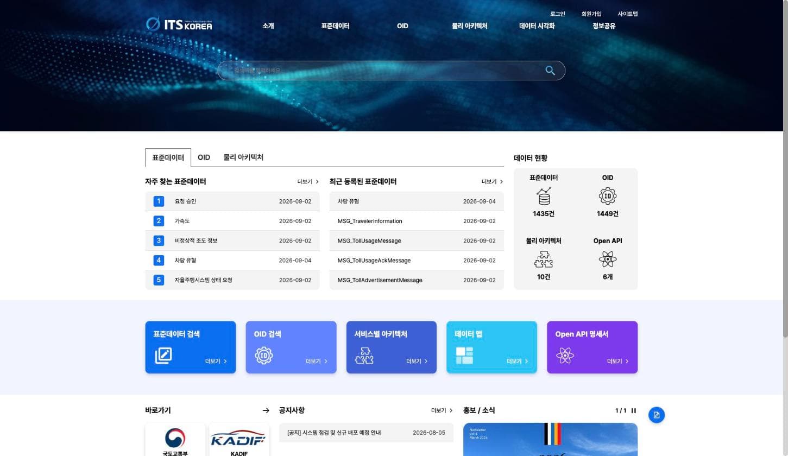Open the 사이트맵 link

click(x=628, y=14)
